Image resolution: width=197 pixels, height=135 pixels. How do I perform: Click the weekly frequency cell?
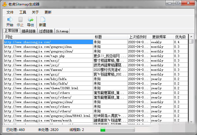[x=162, y=42]
